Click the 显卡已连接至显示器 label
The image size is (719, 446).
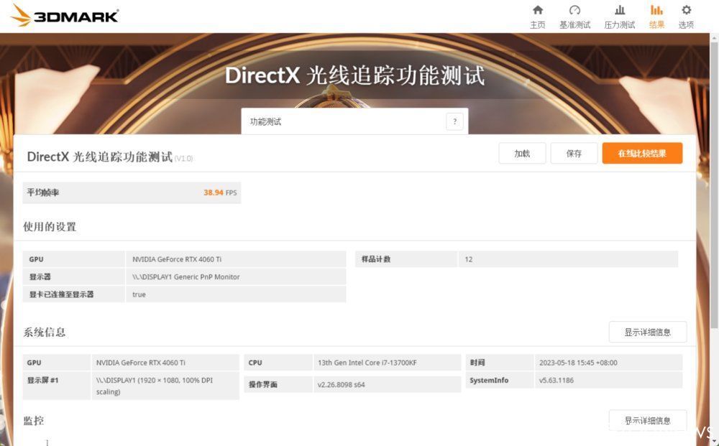(x=61, y=294)
